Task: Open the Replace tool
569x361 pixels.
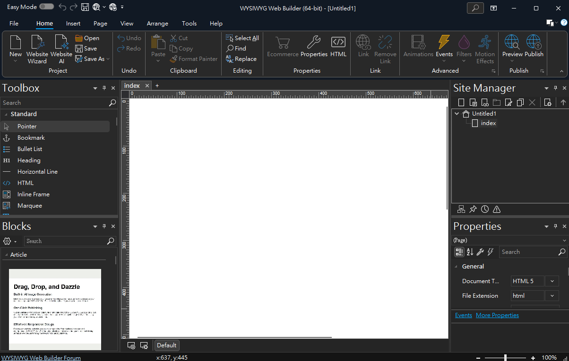Action: pos(241,59)
